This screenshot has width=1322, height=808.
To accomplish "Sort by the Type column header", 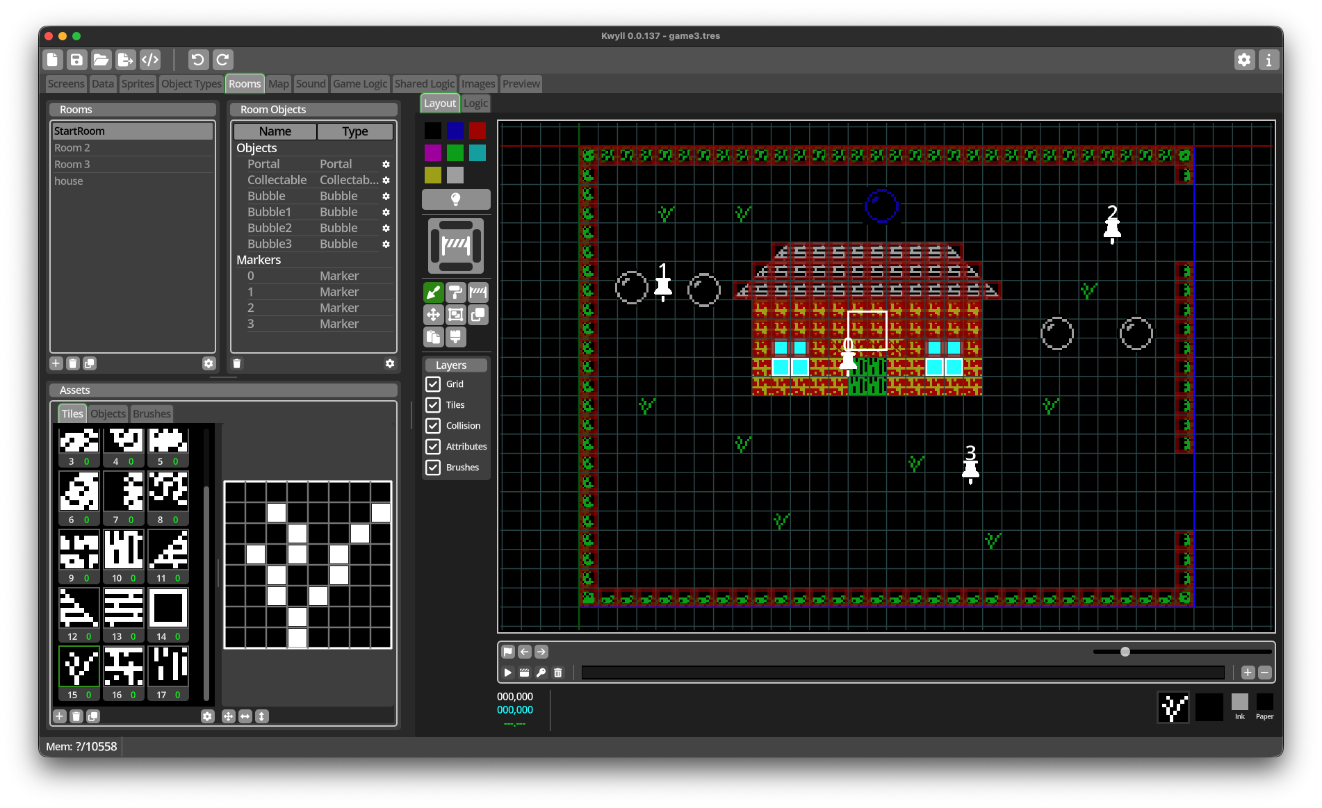I will point(354,131).
